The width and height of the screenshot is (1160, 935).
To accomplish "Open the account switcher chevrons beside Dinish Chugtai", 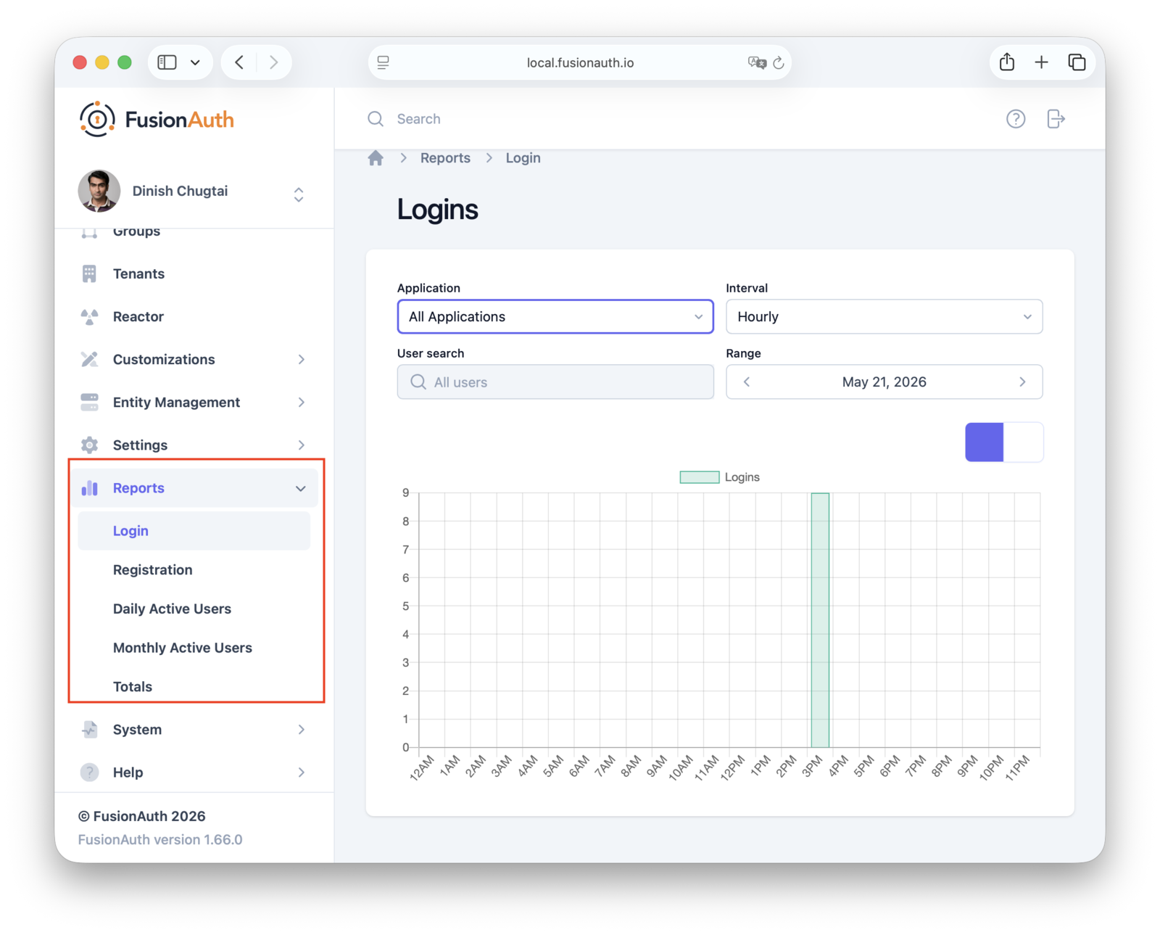I will 299,194.
